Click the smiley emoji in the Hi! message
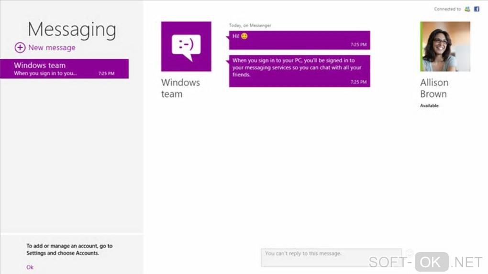The height and width of the screenshot is (274, 488). [244, 36]
